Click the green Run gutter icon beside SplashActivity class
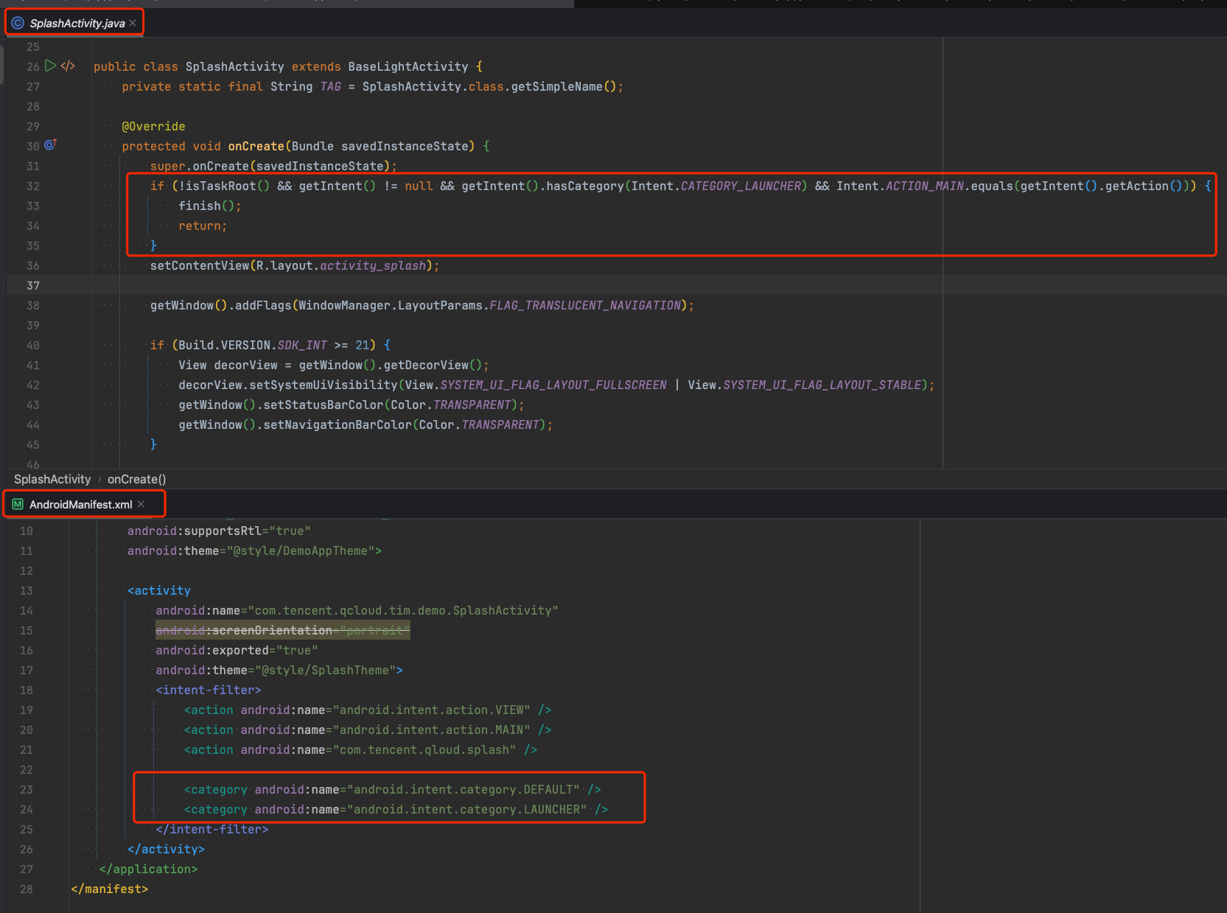 (x=50, y=66)
